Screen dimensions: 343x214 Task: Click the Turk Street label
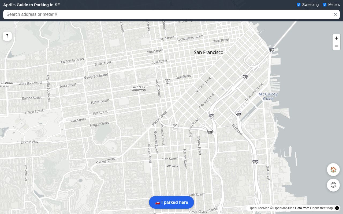click(183, 77)
